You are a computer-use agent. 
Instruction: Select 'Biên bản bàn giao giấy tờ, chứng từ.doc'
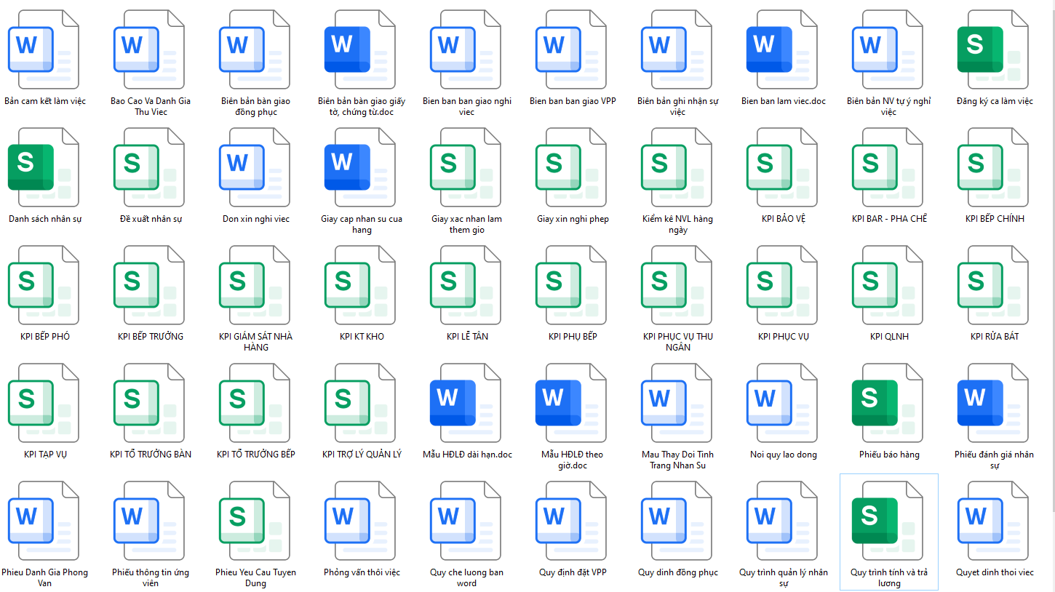362,107
